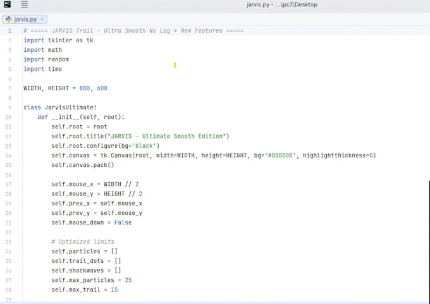Click the class name JarvisUltimate
Screen dimensions: 430x304
(x=69, y=107)
